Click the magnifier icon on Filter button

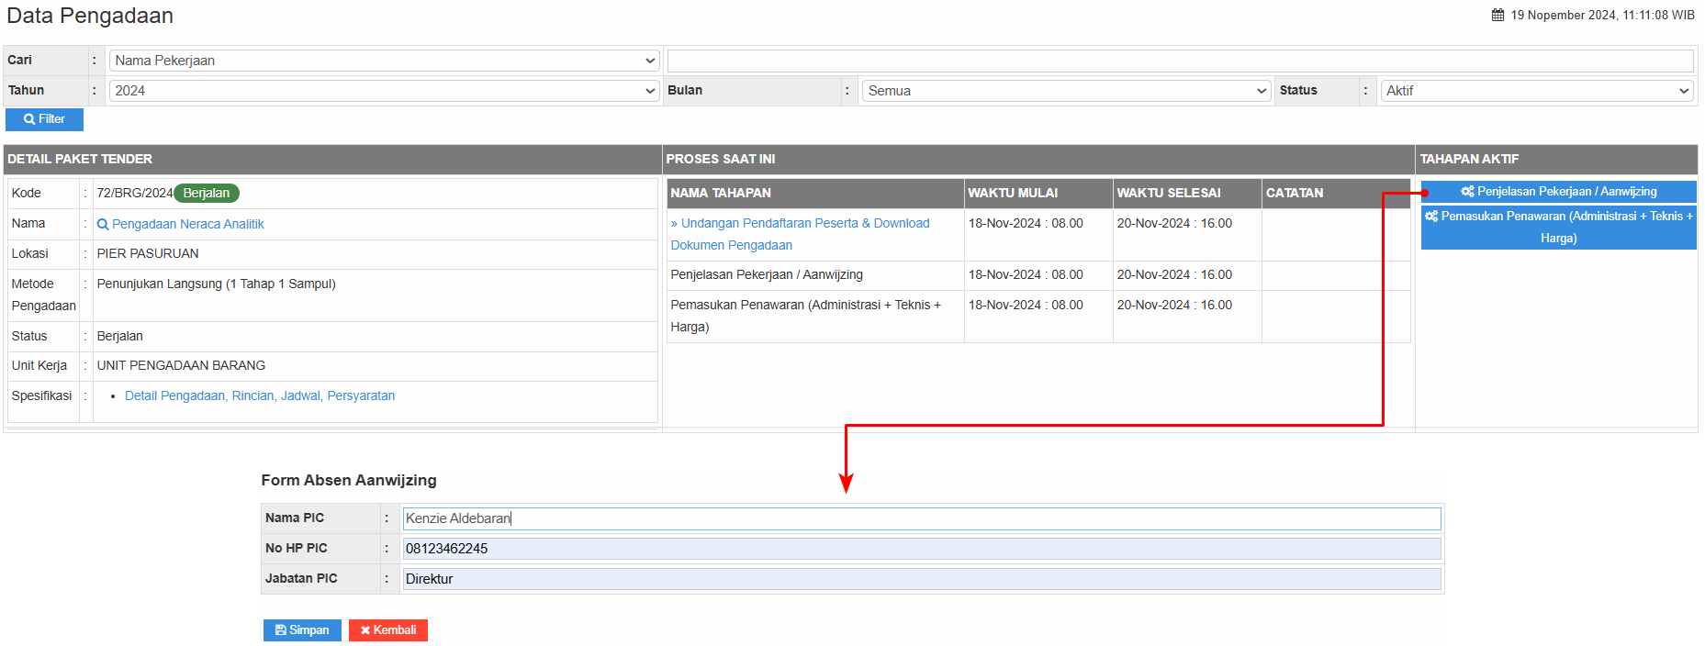[29, 119]
